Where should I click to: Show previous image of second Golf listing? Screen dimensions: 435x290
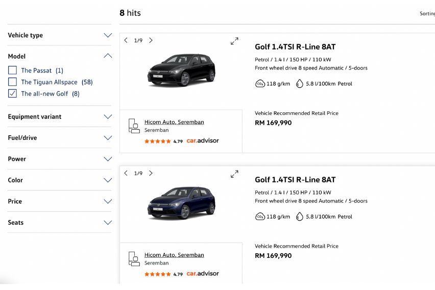click(126, 173)
